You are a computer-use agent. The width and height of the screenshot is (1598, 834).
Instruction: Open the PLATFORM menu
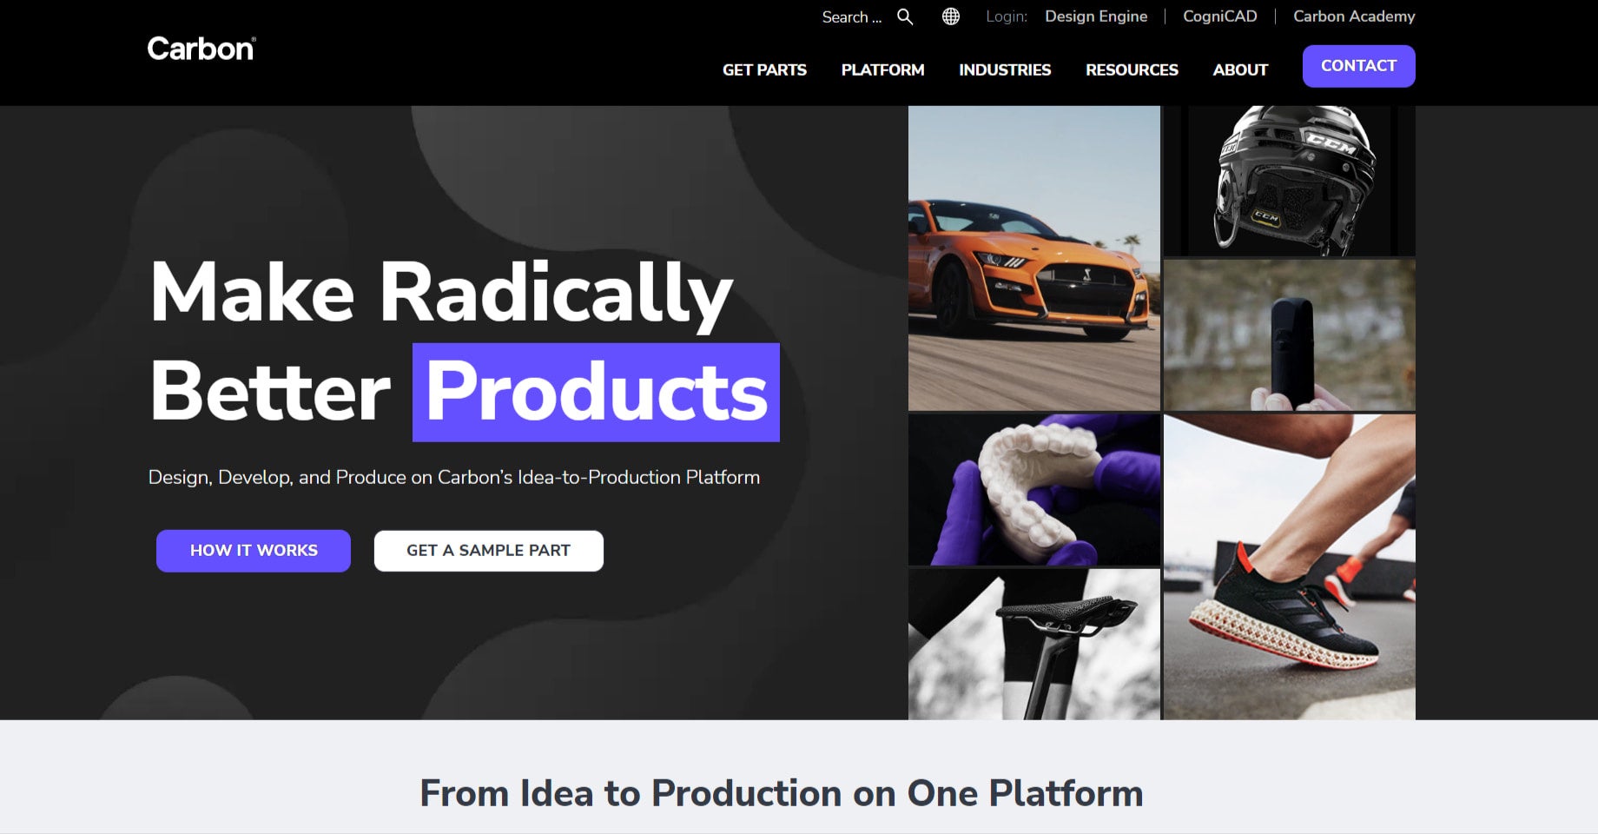[x=882, y=69]
